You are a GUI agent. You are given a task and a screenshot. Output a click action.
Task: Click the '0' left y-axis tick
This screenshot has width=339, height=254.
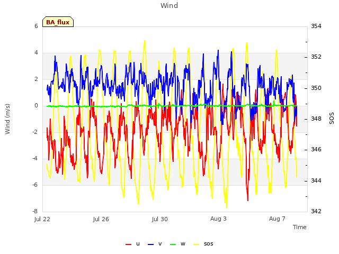[36, 106]
